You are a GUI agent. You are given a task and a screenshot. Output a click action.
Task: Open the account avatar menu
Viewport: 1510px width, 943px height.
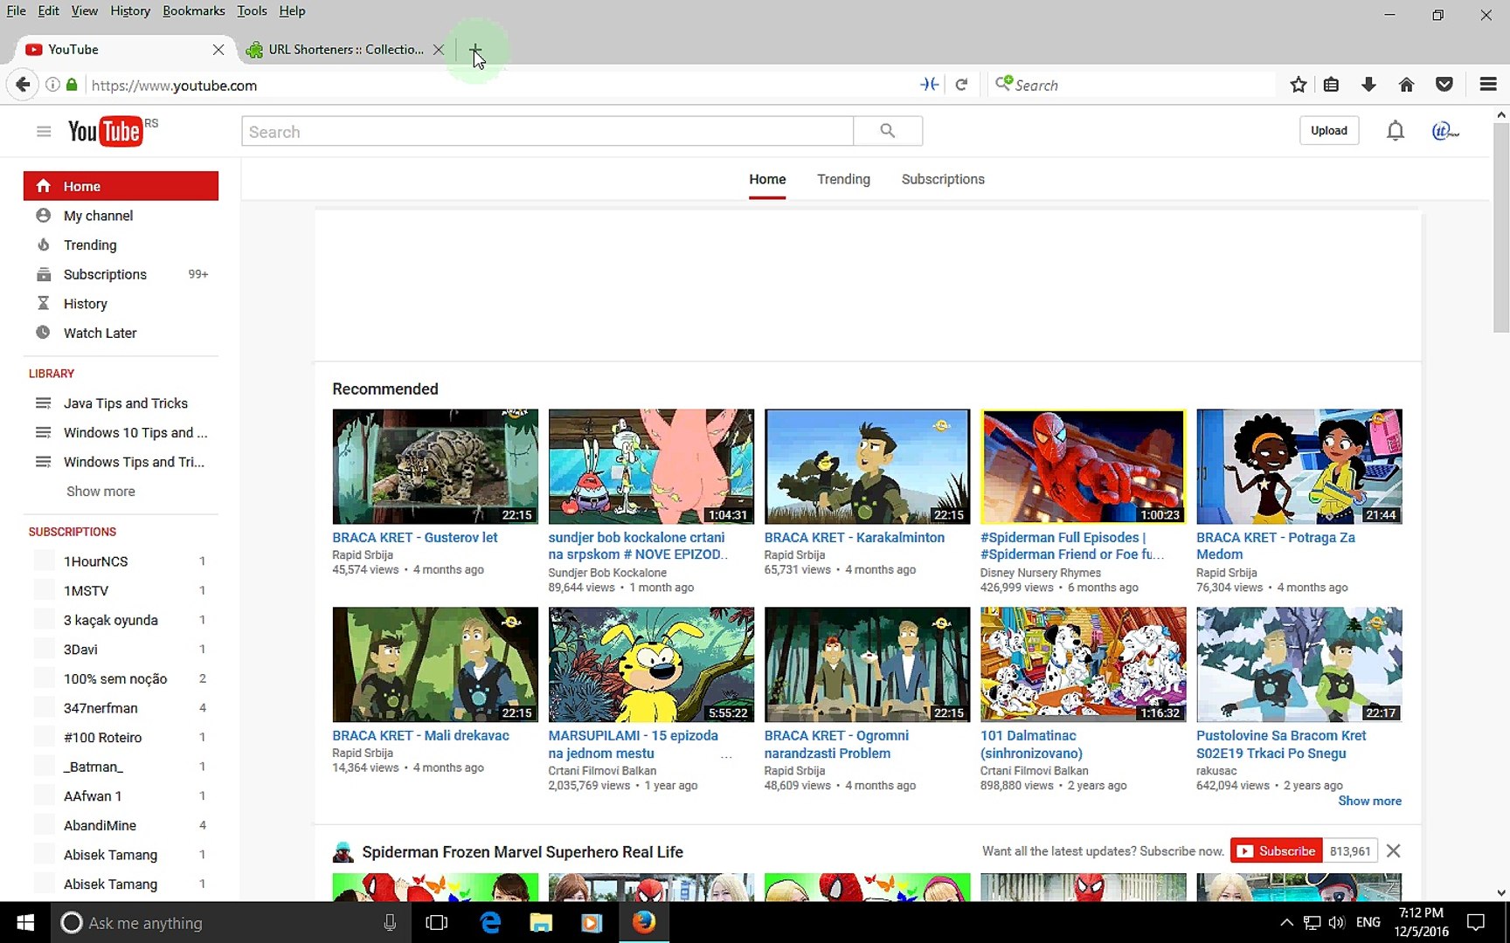coord(1444,131)
